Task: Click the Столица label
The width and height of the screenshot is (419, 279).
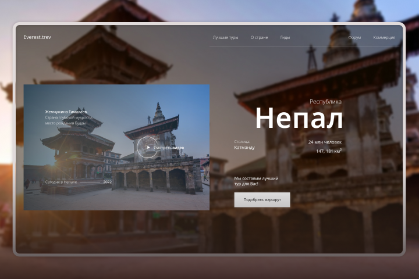Action: click(242, 142)
